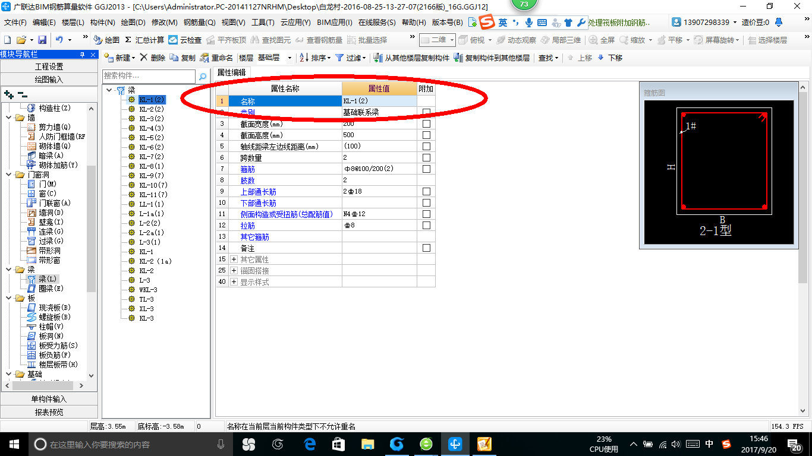Click the collapse-all minus icon in navigator
The image size is (812, 456).
click(23, 94)
